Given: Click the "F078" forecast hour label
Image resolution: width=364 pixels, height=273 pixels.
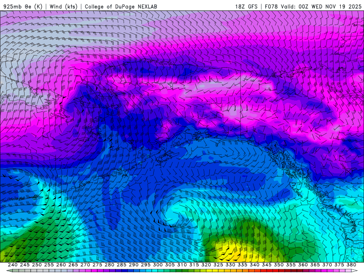Looking at the screenshot, I should point(271,6).
